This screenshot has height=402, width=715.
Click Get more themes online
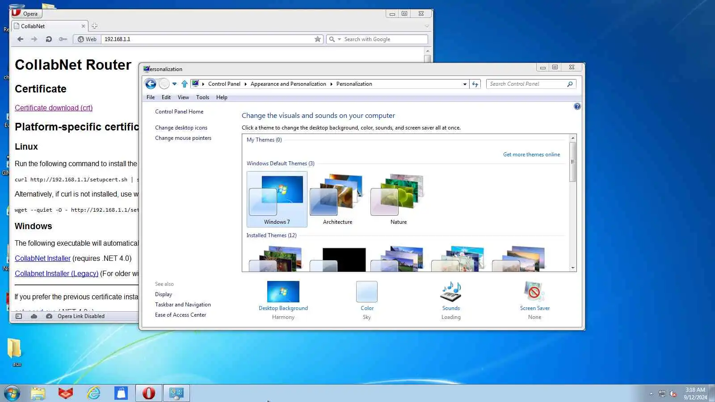pos(531,155)
